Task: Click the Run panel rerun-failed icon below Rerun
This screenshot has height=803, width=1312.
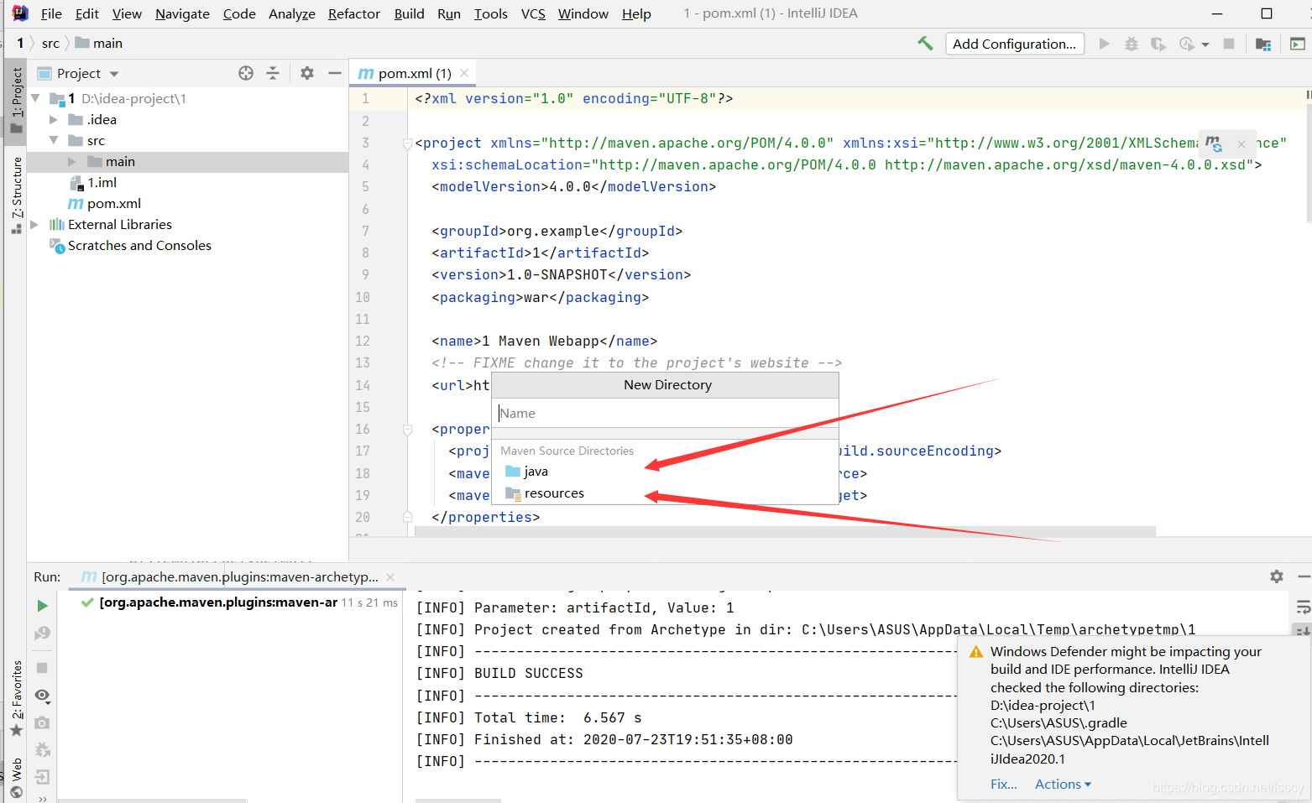Action: (x=42, y=633)
